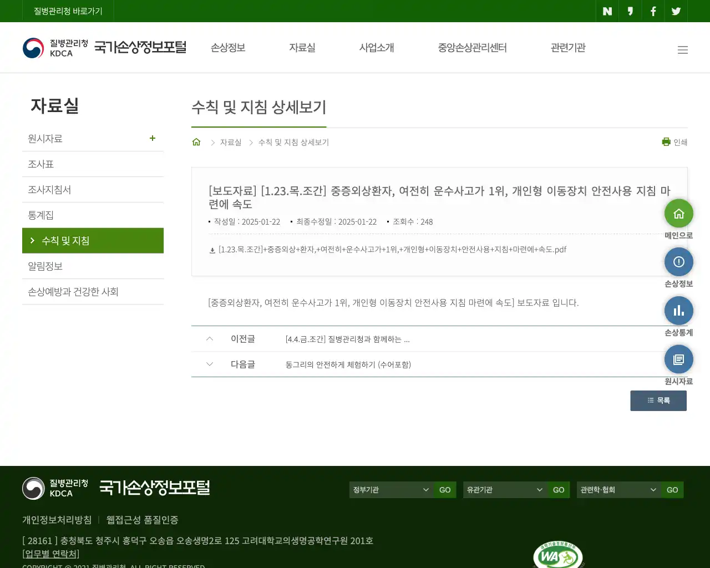The width and height of the screenshot is (710, 568).
Task: Open the 중앙손상관리센터 top menu
Action: pyautogui.click(x=473, y=48)
